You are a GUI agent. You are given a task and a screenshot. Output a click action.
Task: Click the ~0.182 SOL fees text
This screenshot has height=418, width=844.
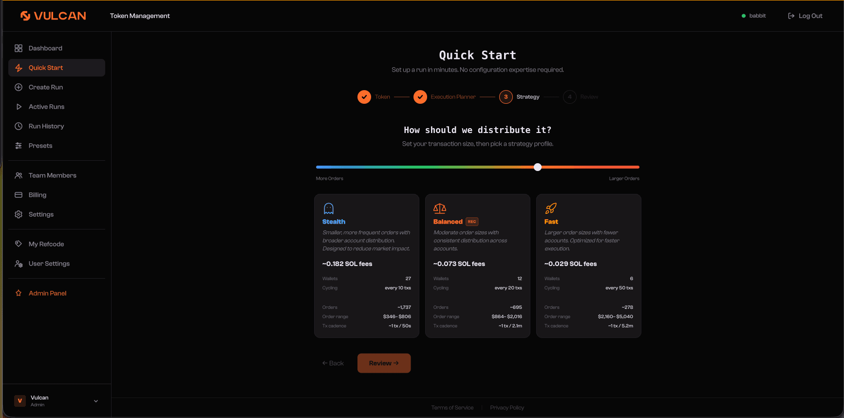click(x=347, y=264)
